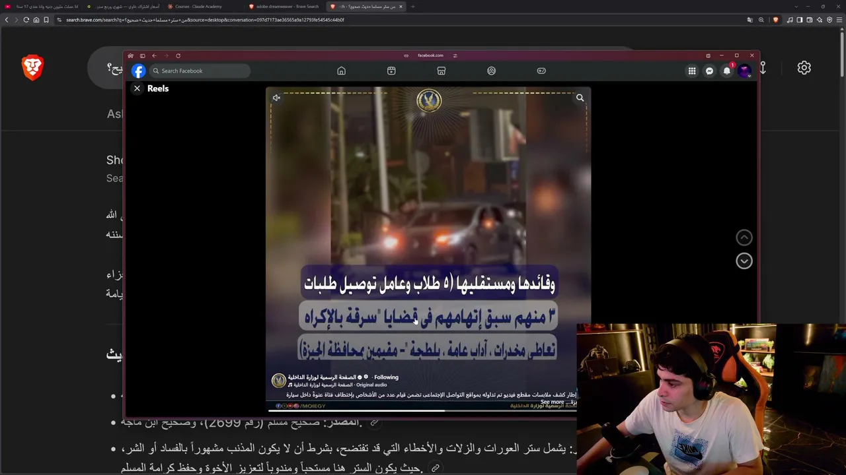Close the Reels viewer
Image resolution: width=846 pixels, height=475 pixels.
(137, 88)
